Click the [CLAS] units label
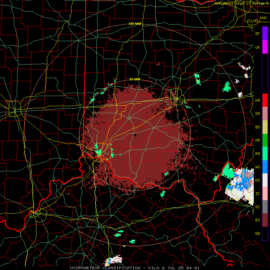 tap(253, 21)
